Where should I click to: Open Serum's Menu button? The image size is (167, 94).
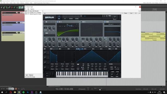coord(110,16)
